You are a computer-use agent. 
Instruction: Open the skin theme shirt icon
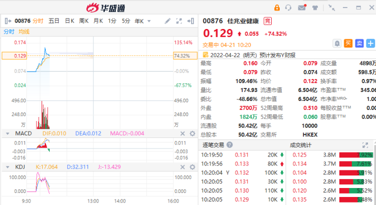point(315,7)
